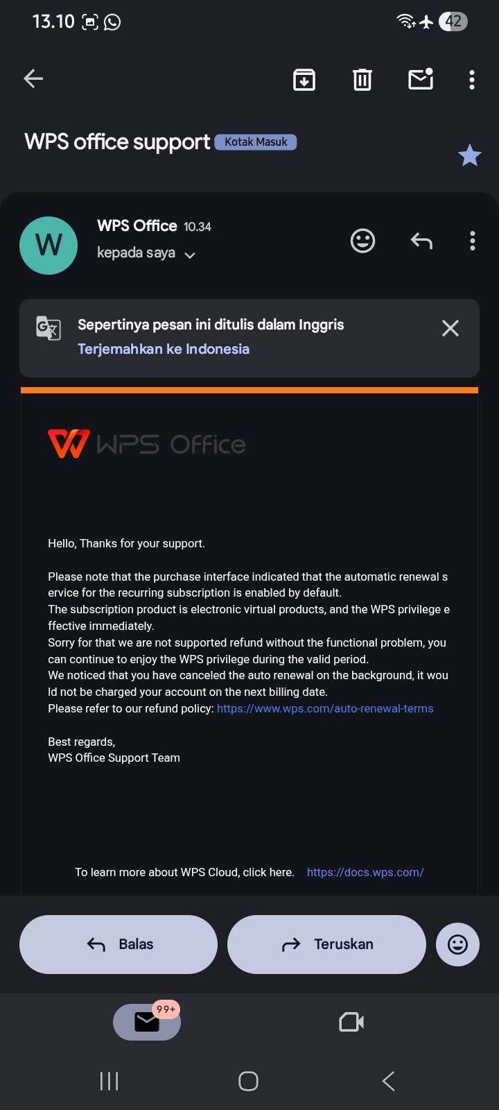Expand the kepada saya recipient details

pyautogui.click(x=191, y=255)
